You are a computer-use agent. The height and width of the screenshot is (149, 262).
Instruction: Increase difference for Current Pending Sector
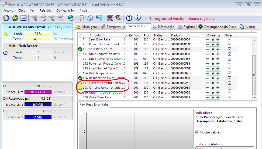(218, 83)
